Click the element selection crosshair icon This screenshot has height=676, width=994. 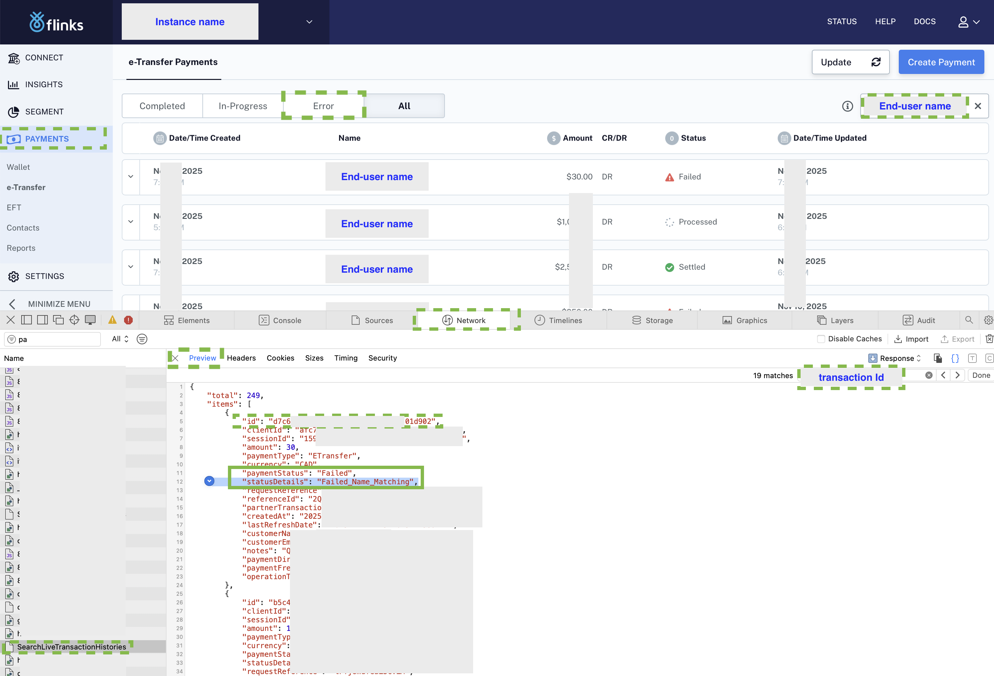click(74, 320)
